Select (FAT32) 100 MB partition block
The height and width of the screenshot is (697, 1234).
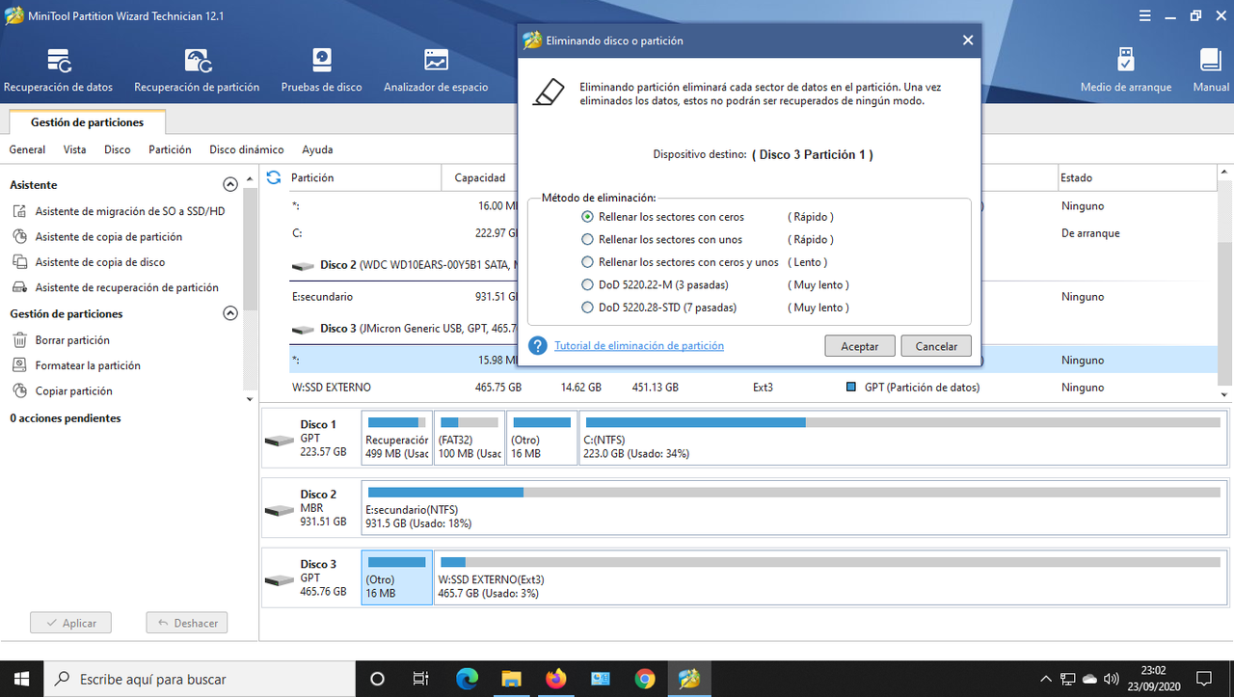[469, 438]
